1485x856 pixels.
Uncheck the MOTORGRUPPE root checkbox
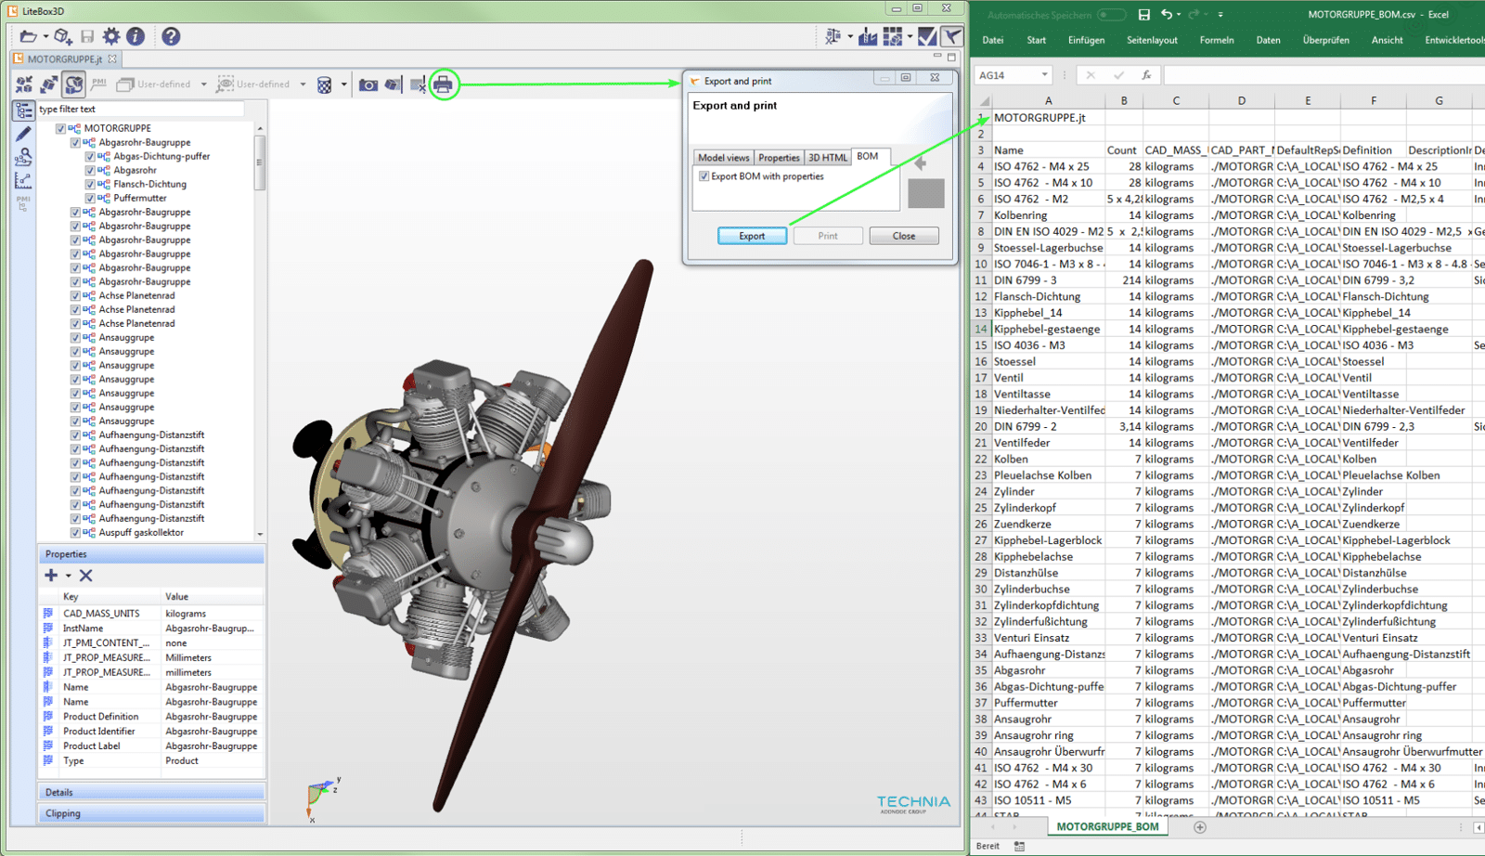[60, 128]
